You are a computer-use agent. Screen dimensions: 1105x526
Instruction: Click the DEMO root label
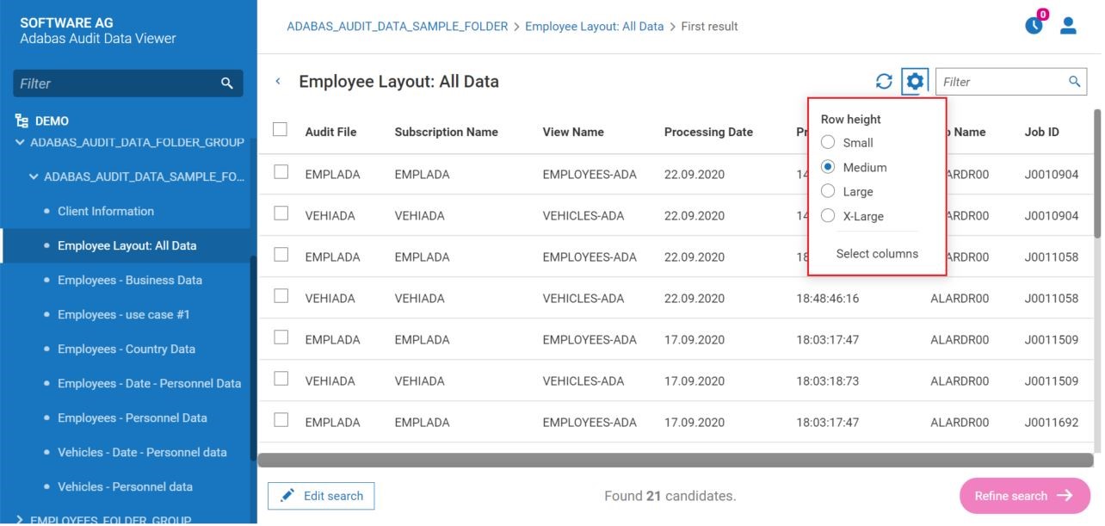point(52,121)
